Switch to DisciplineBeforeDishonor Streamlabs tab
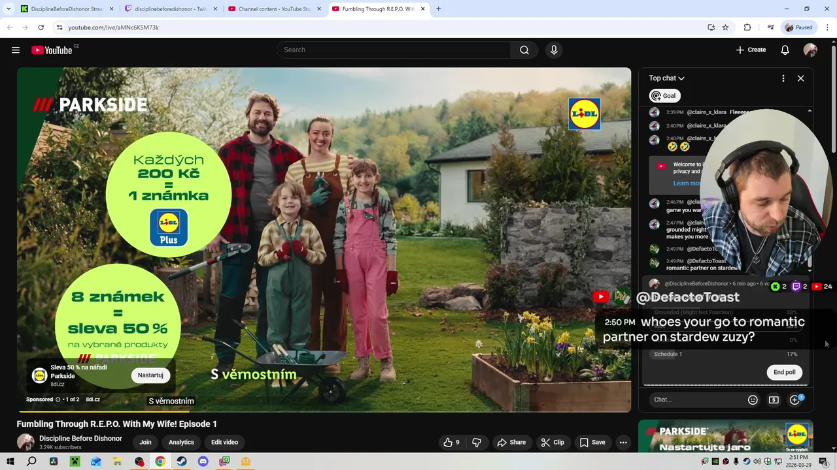This screenshot has width=837, height=470. coord(66,9)
